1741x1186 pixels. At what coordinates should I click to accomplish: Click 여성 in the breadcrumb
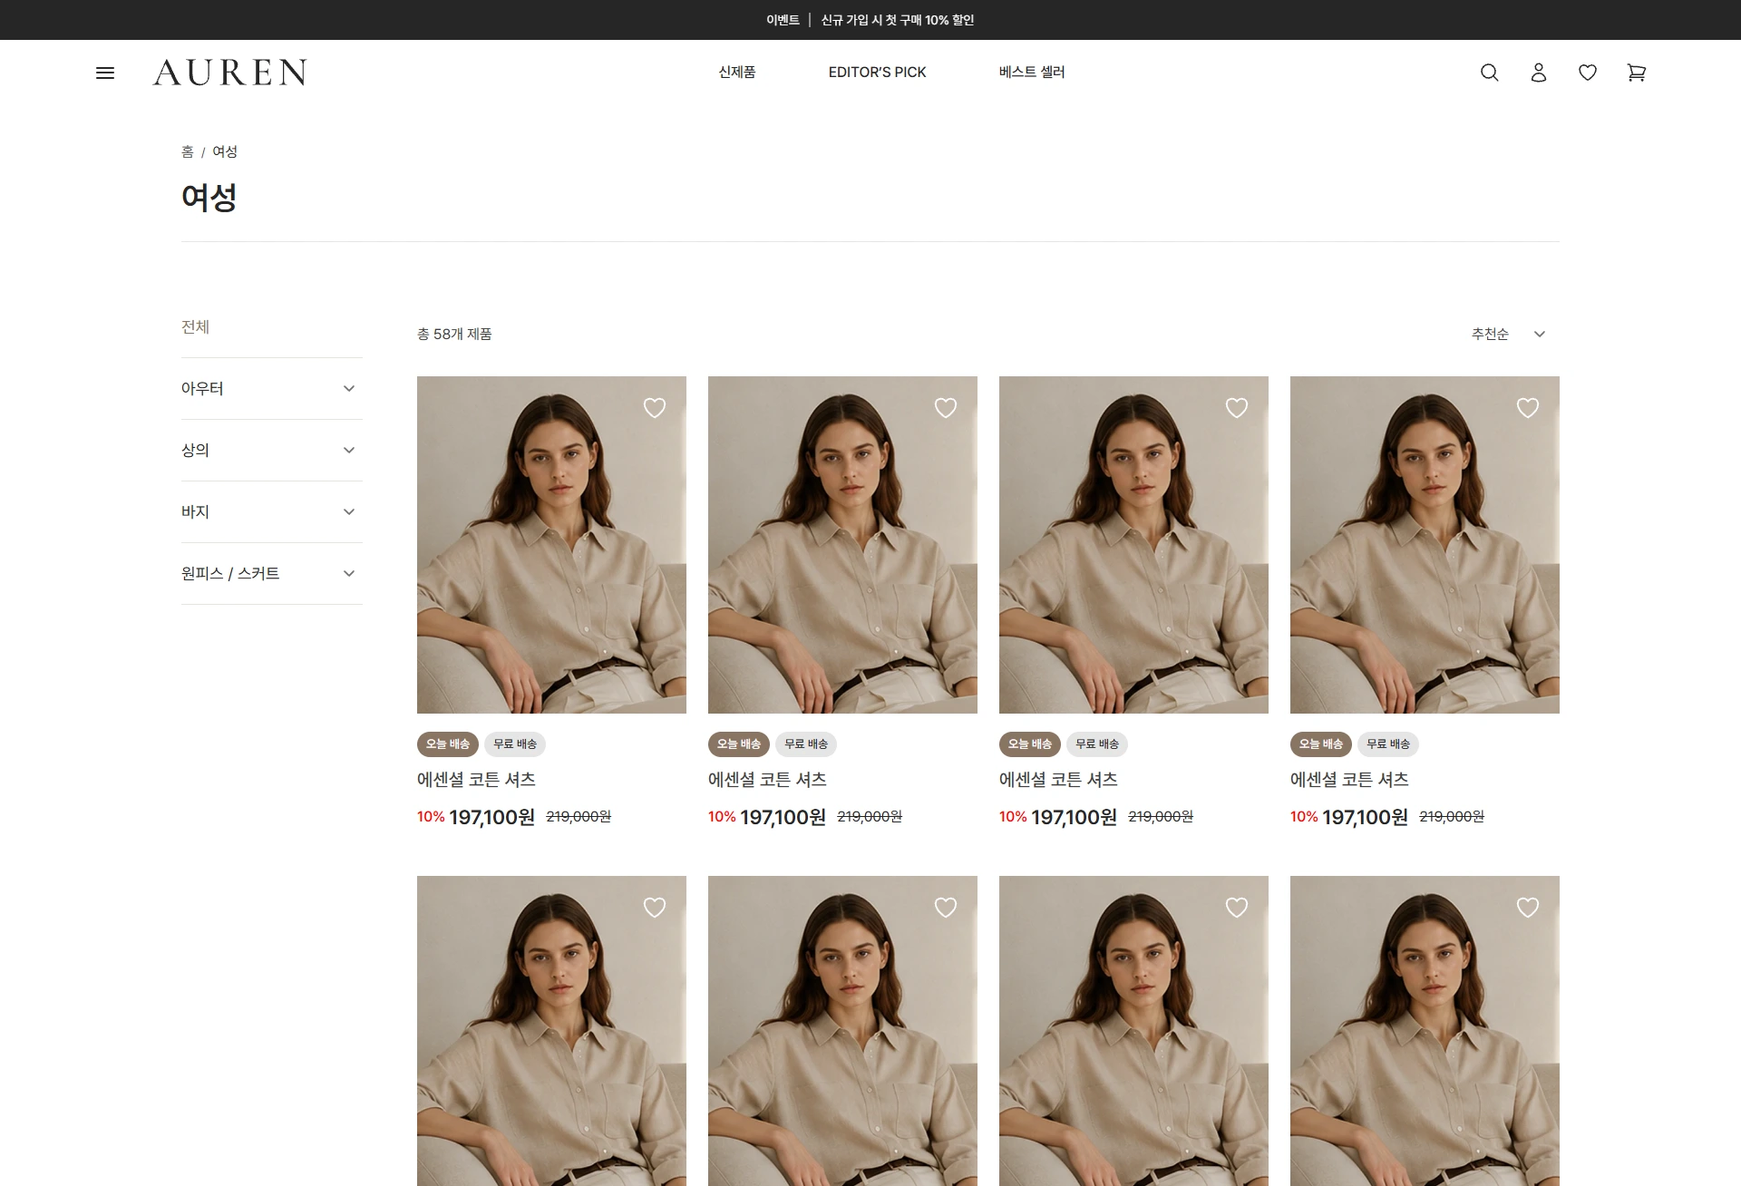(225, 151)
